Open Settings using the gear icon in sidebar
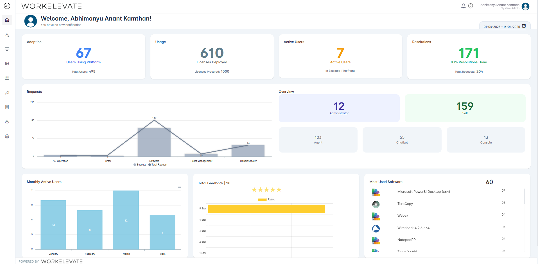Image resolution: width=538 pixels, height=264 pixels. [7, 136]
